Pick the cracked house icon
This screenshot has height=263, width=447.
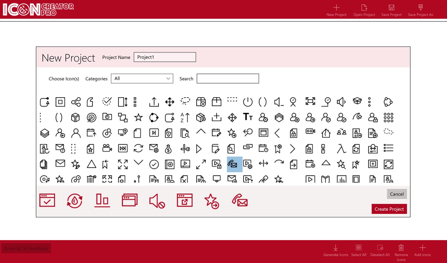click(326, 133)
